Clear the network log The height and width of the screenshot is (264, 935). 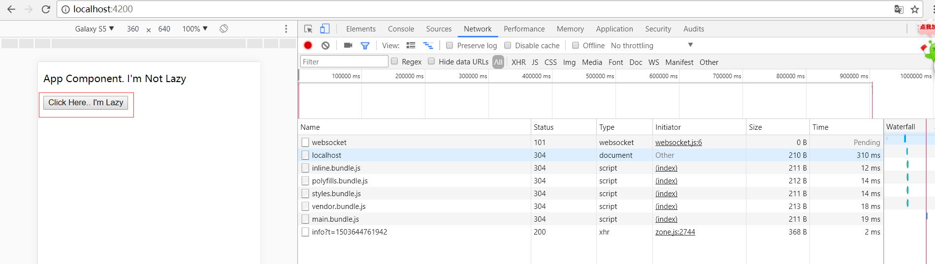click(325, 45)
